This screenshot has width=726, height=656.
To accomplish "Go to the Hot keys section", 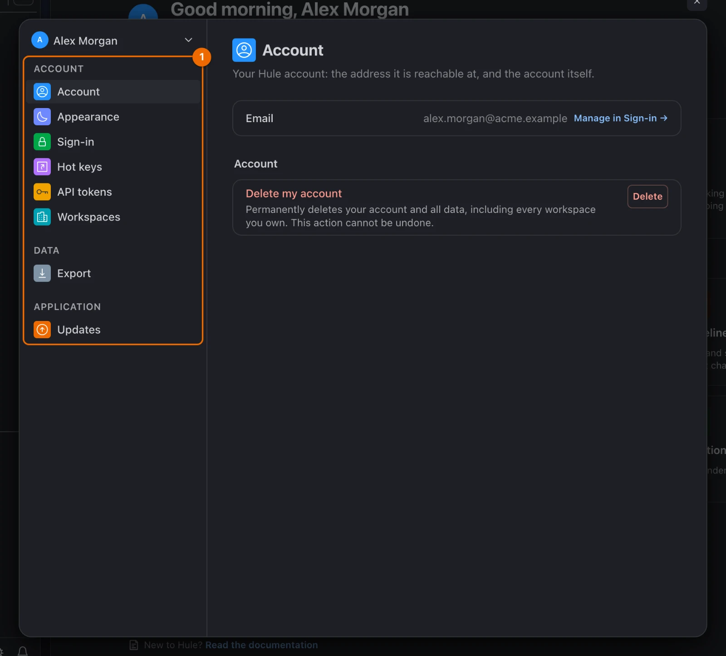I will click(x=113, y=167).
